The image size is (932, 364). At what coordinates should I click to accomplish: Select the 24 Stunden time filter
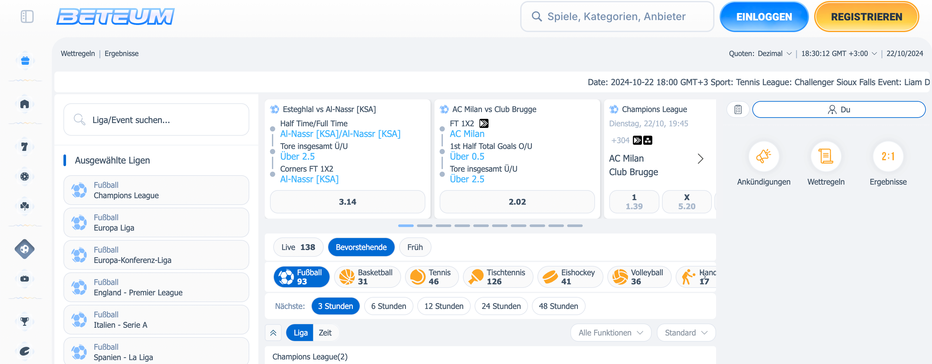pos(501,306)
